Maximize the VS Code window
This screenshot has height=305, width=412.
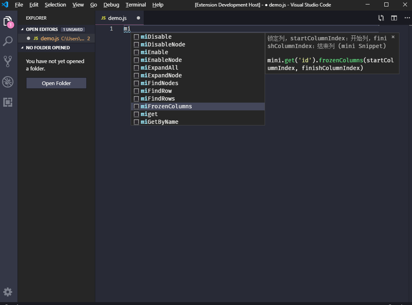pos(386,4)
